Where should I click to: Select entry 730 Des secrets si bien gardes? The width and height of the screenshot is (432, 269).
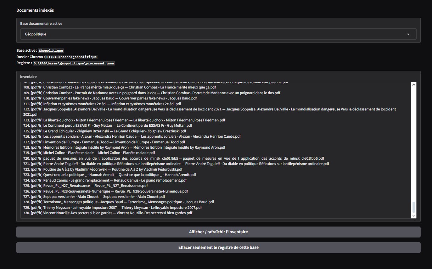(x=108, y=213)
